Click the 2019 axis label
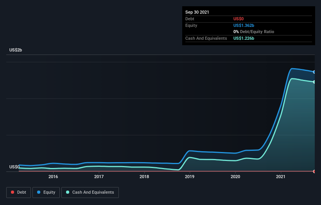The image size is (321, 205). pyautogui.click(x=190, y=177)
